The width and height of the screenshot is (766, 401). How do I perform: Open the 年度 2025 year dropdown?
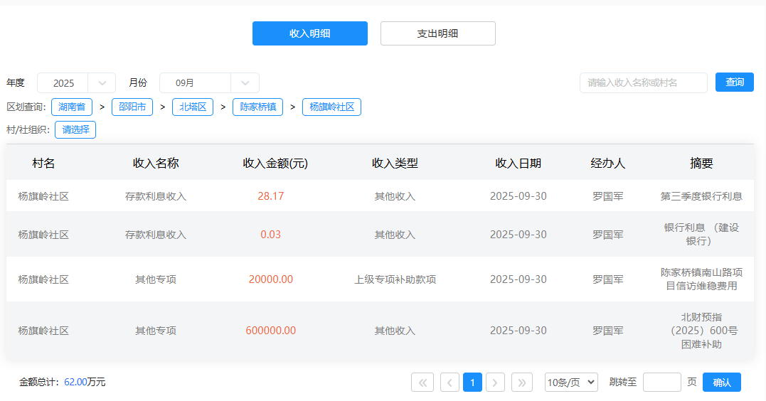click(76, 83)
